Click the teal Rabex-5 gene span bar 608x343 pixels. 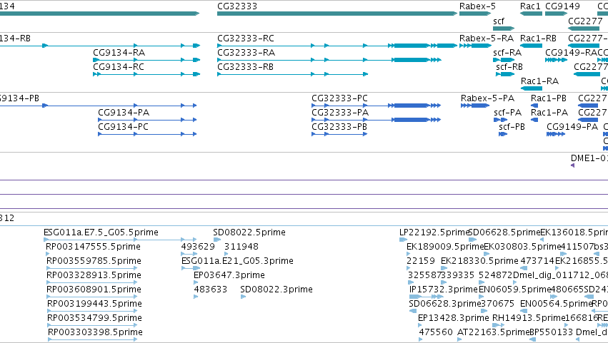pos(475,14)
